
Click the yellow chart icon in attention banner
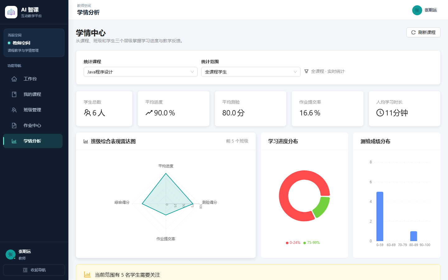click(x=87, y=274)
